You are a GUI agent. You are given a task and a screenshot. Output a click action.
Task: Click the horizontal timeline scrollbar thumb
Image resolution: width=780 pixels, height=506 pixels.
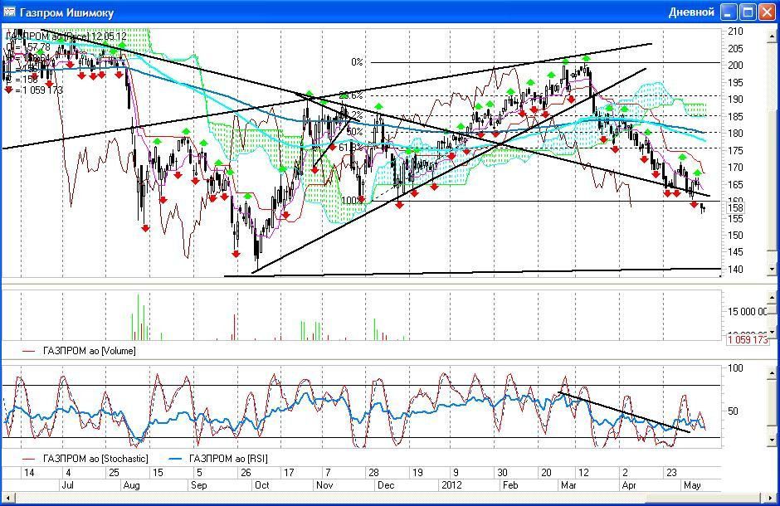point(701,497)
